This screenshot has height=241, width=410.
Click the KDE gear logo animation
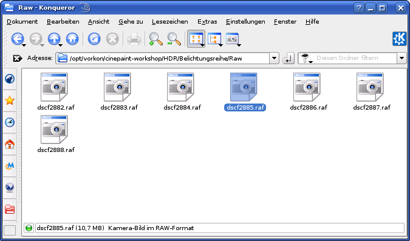(x=399, y=39)
